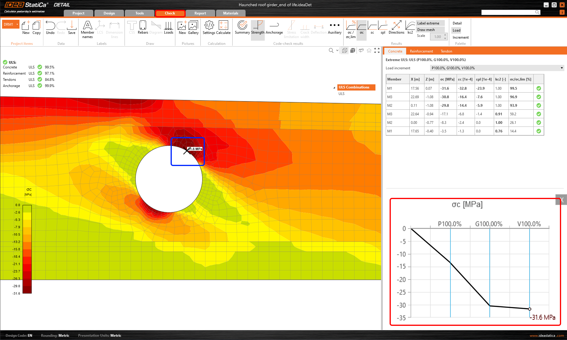Toggle the Draw mesh option
567x340 pixels.
429,30
